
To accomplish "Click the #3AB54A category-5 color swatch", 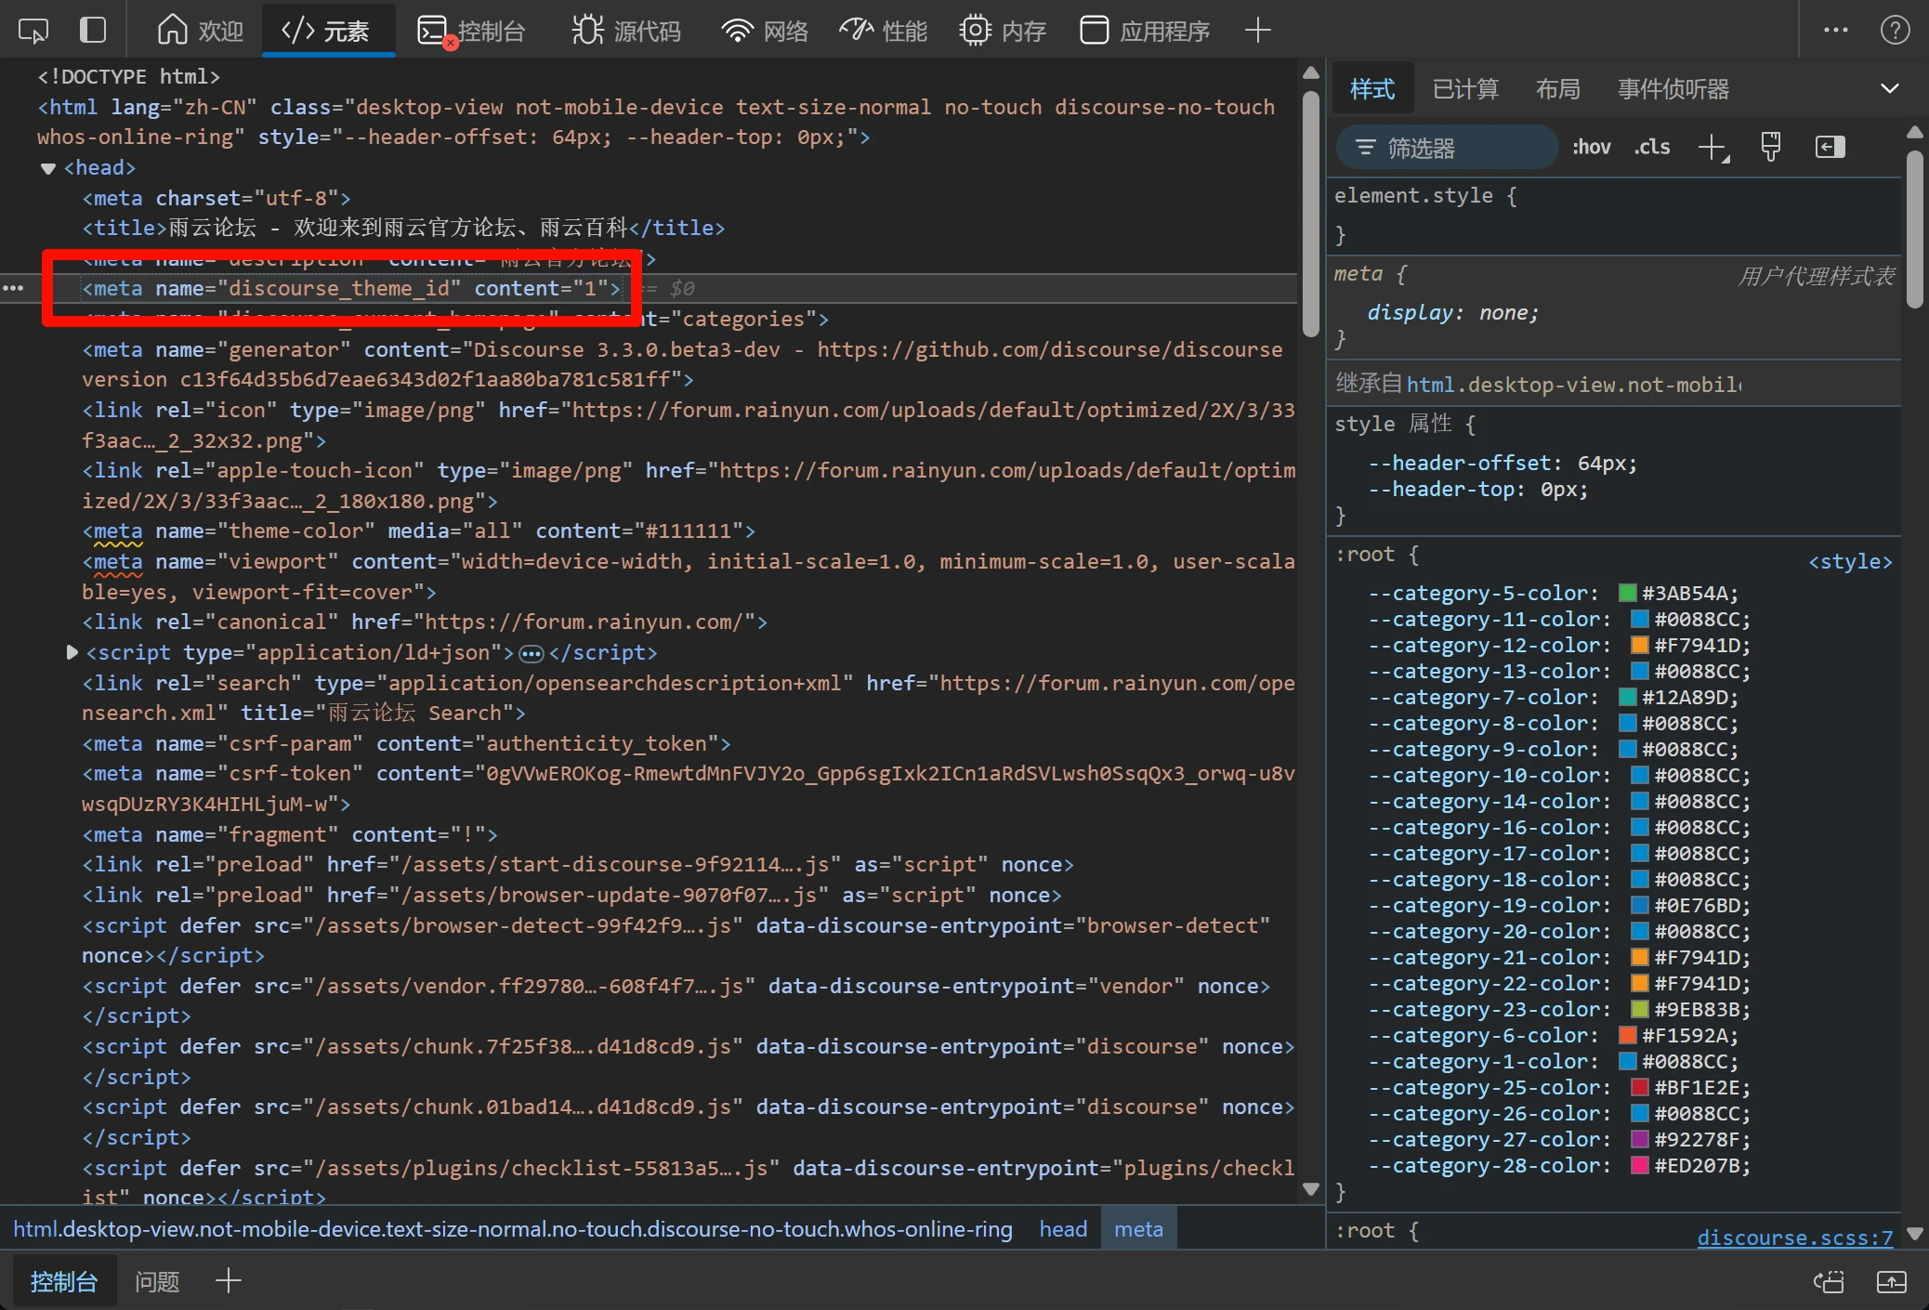I will 1627,594.
